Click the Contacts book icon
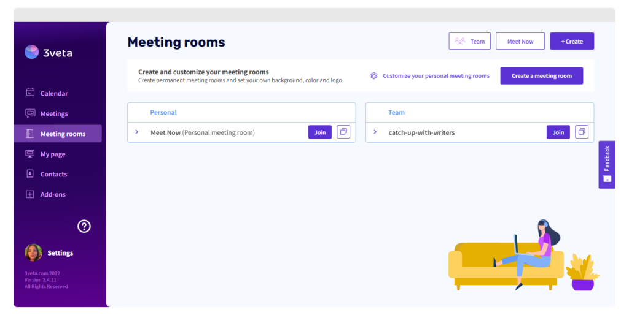Image resolution: width=629 pixels, height=315 pixels. pos(30,173)
